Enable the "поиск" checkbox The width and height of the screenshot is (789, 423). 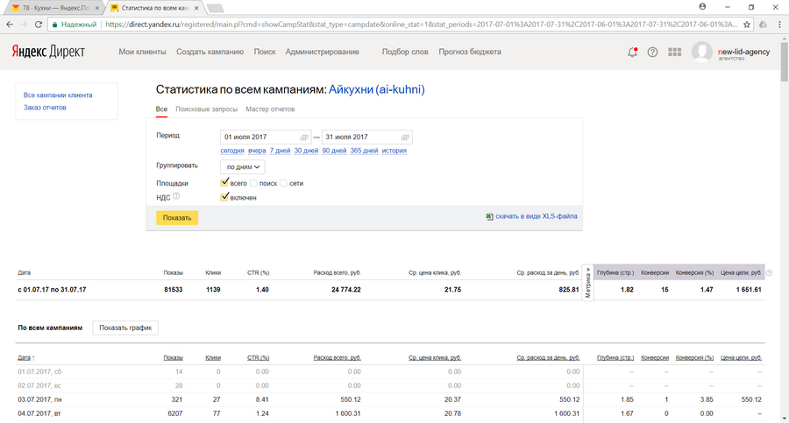coord(253,183)
